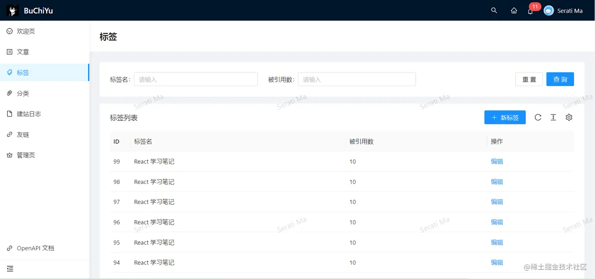Open the 分类 menu item
Screen dimensions: 595x279
pyautogui.click(x=44, y=93)
